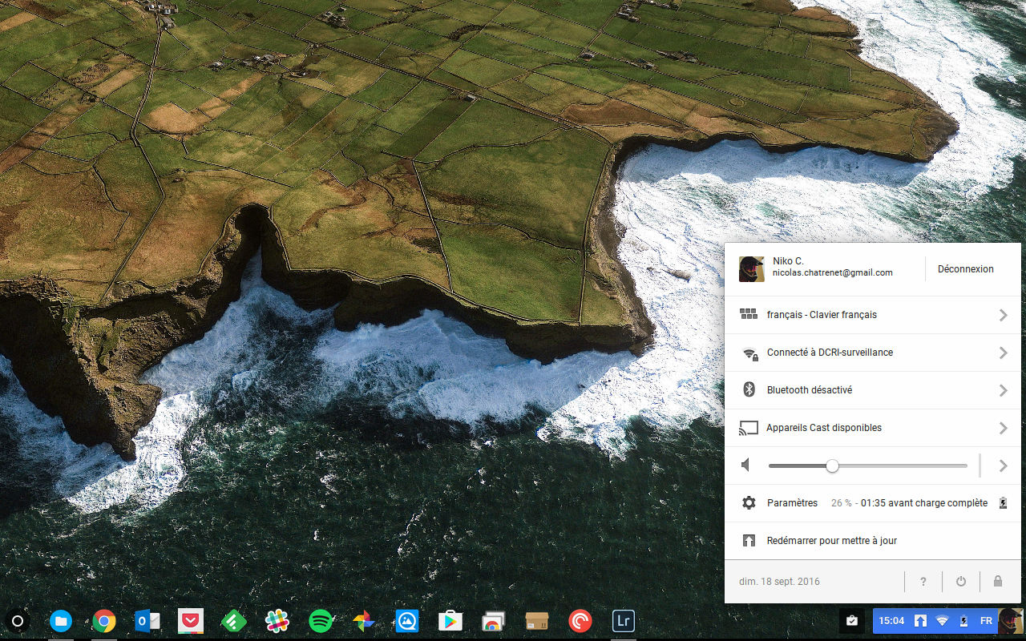Image resolution: width=1026 pixels, height=641 pixels.
Task: Open the Google Play Store icon
Action: click(450, 621)
